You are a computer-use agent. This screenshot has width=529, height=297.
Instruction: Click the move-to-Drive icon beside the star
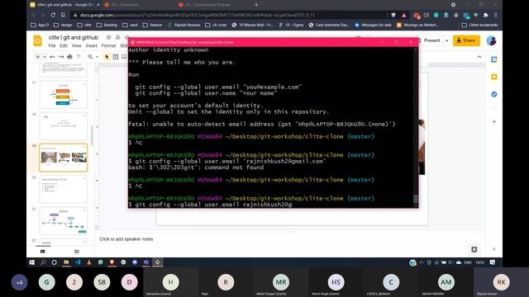[117, 37]
